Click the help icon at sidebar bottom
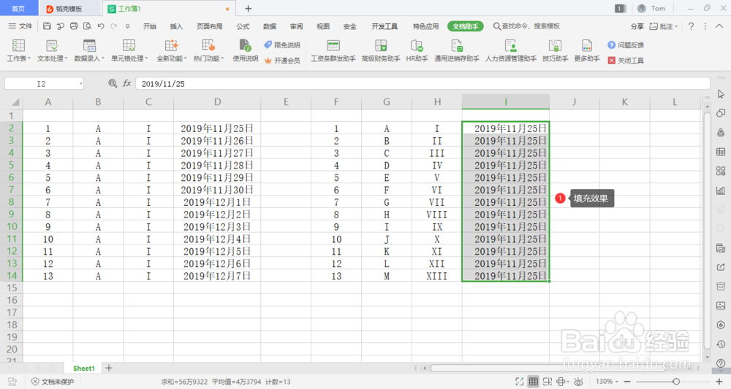The width and height of the screenshot is (731, 389). tap(721, 363)
